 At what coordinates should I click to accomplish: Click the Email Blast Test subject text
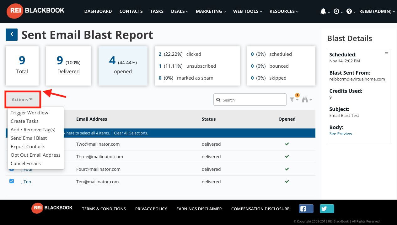click(x=344, y=115)
